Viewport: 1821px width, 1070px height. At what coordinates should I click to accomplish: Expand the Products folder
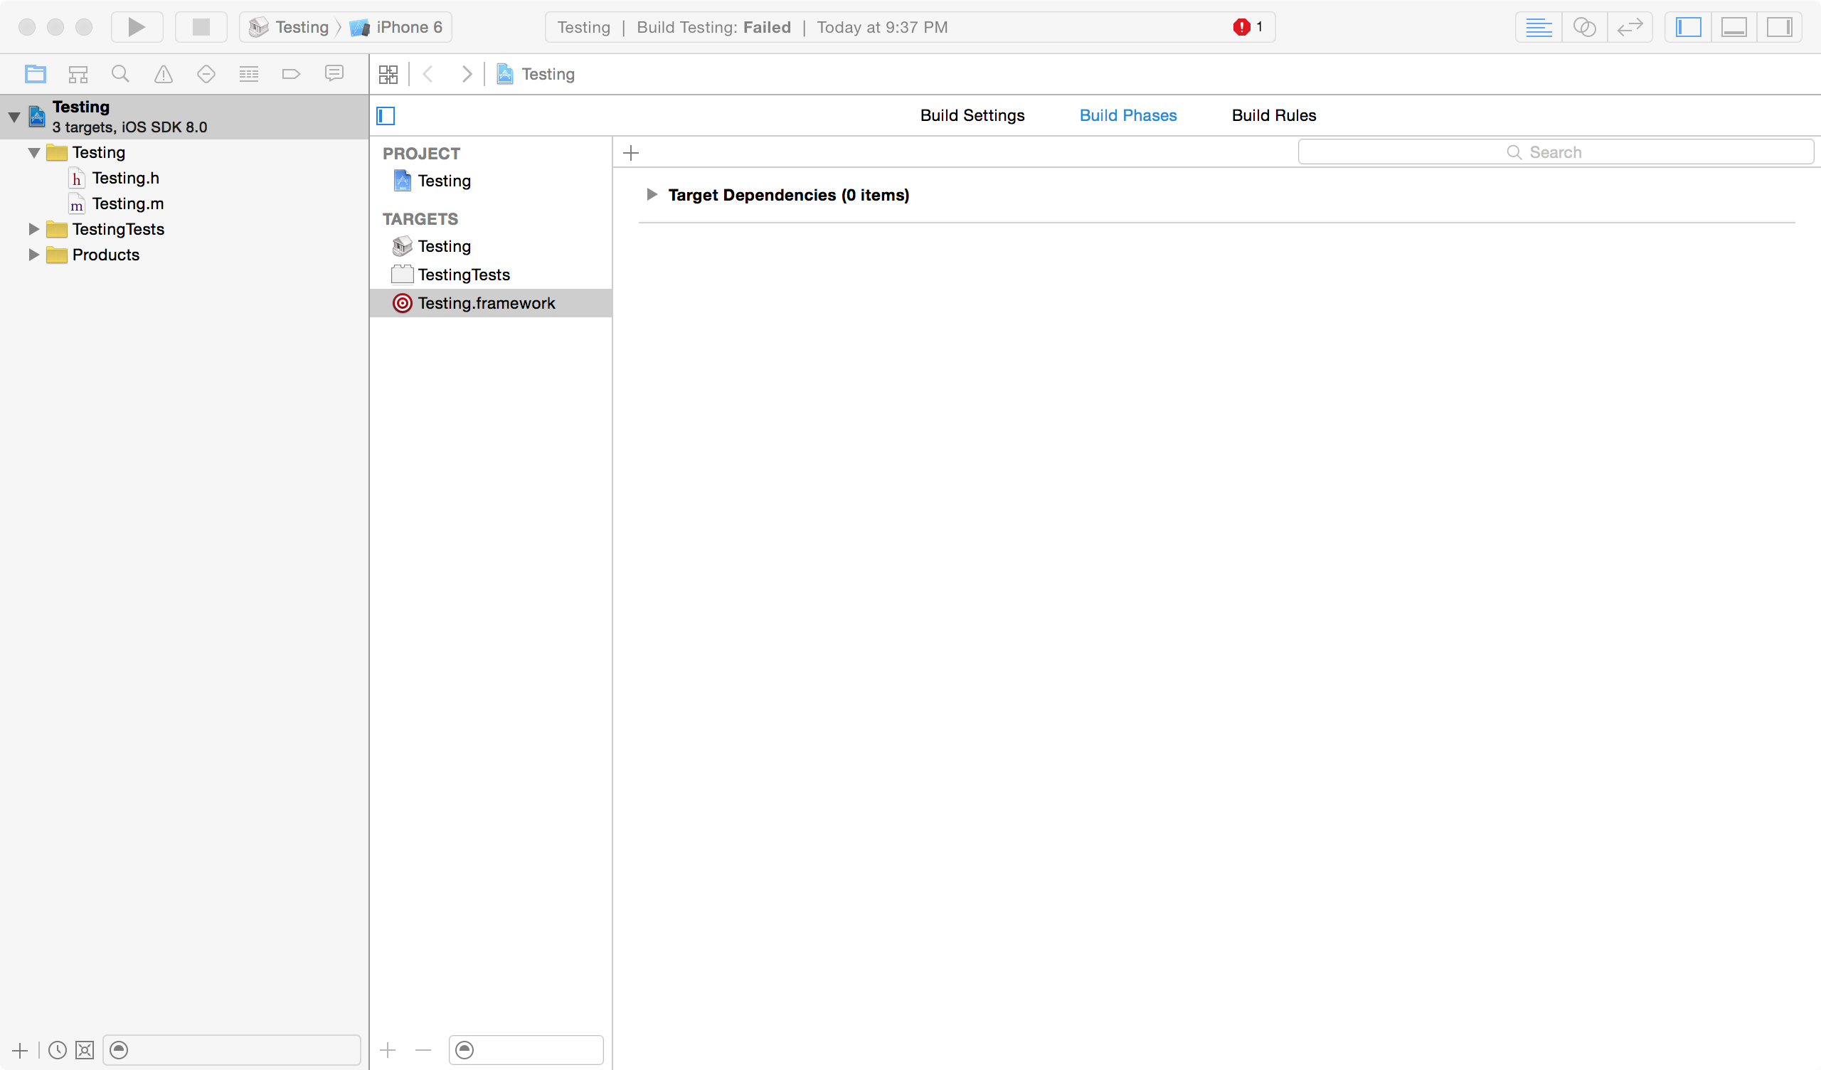pos(33,255)
